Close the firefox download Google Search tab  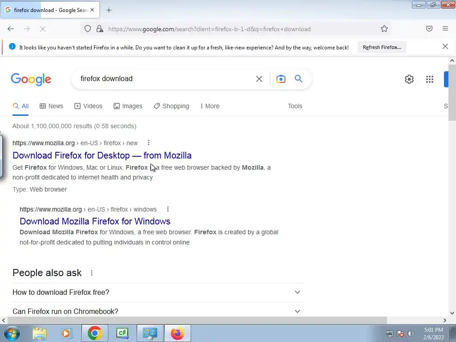(x=92, y=10)
